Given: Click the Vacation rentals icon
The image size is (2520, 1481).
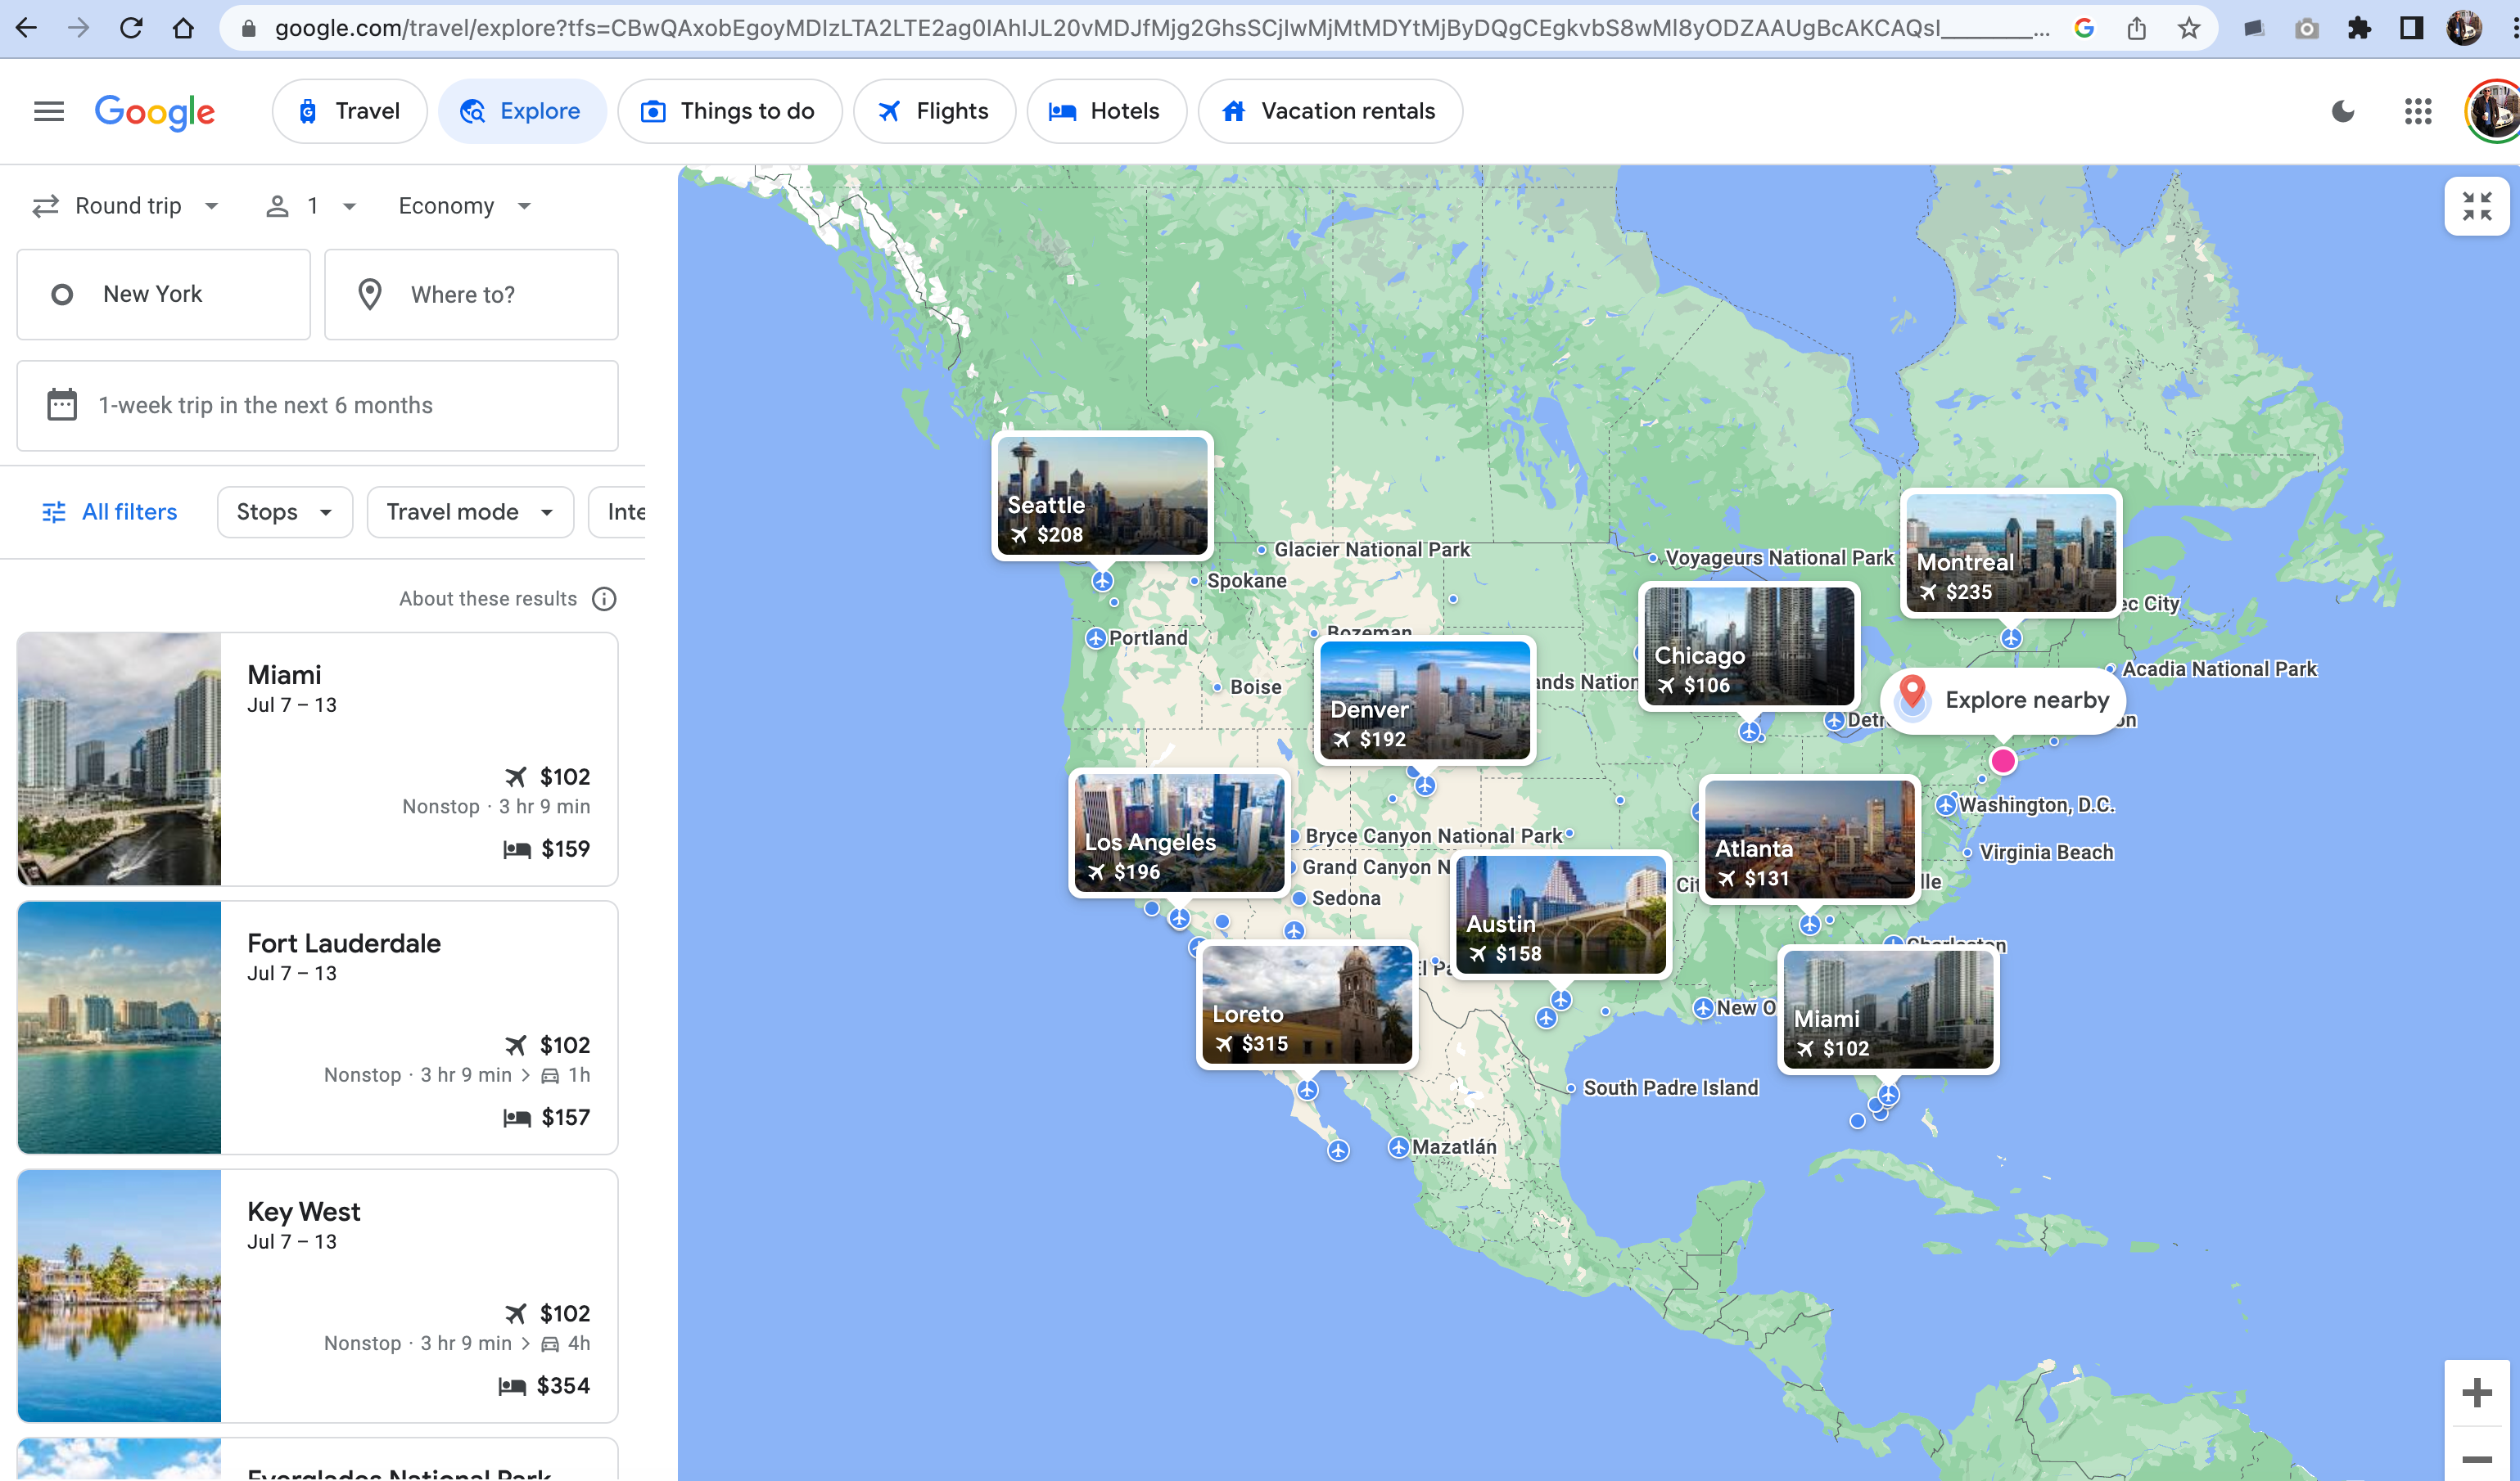Looking at the screenshot, I should click(1233, 111).
